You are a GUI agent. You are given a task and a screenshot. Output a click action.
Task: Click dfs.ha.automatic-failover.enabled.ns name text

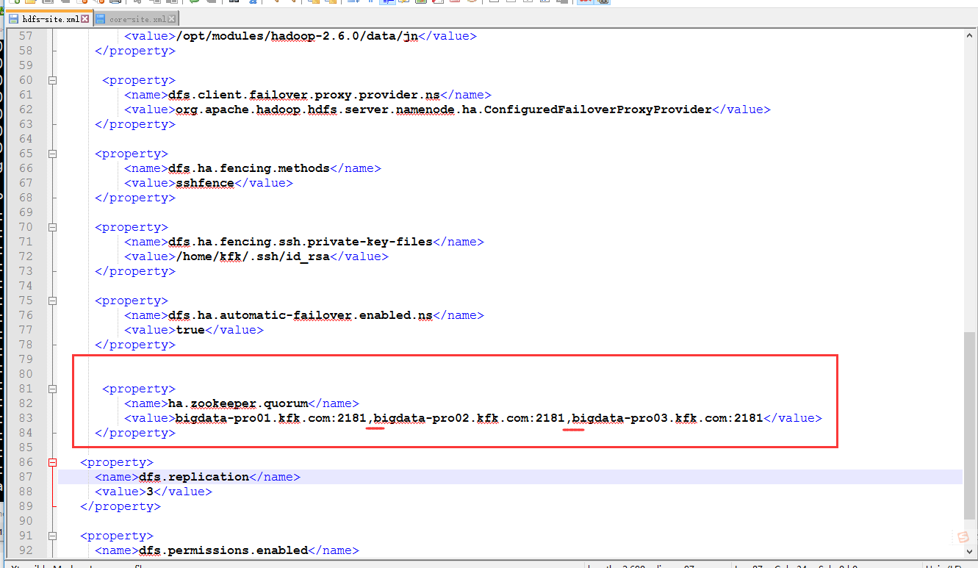coord(301,315)
